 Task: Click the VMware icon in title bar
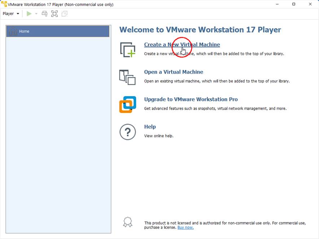coord(4,4)
